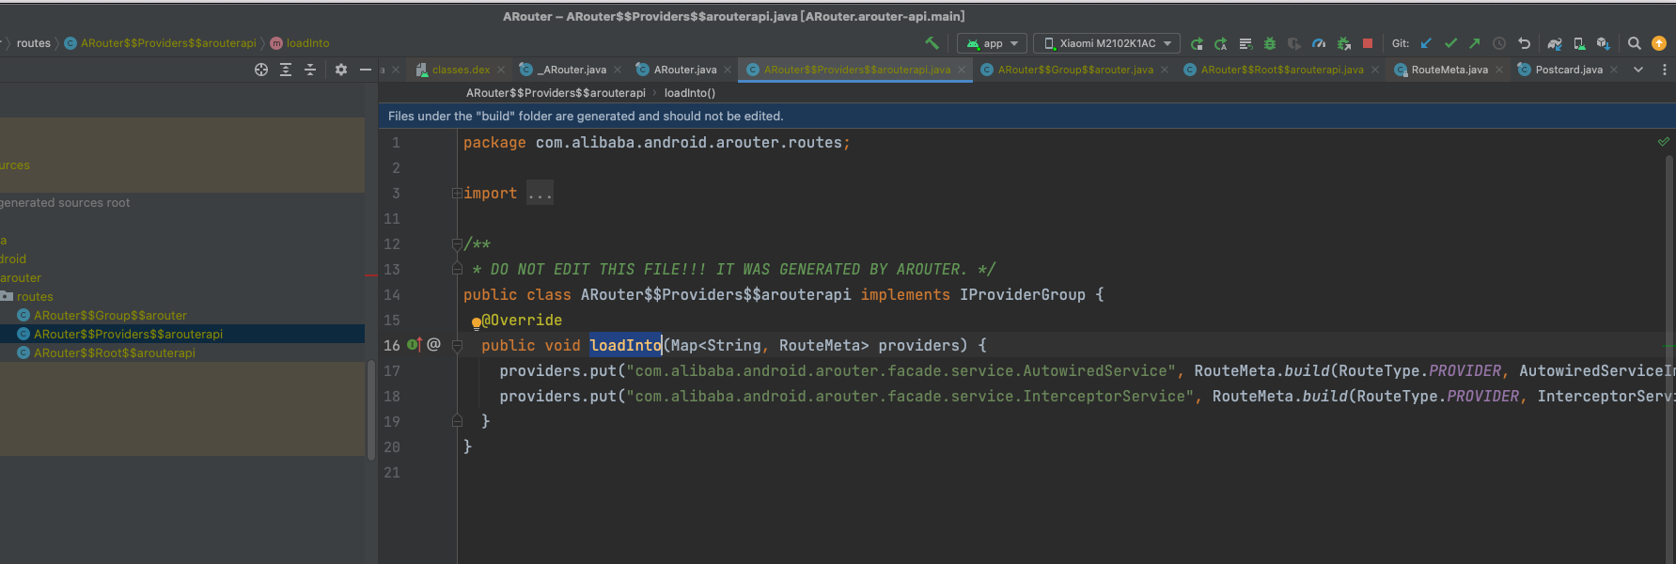Collapse the loadInto method fold at line 16

pos(457,345)
